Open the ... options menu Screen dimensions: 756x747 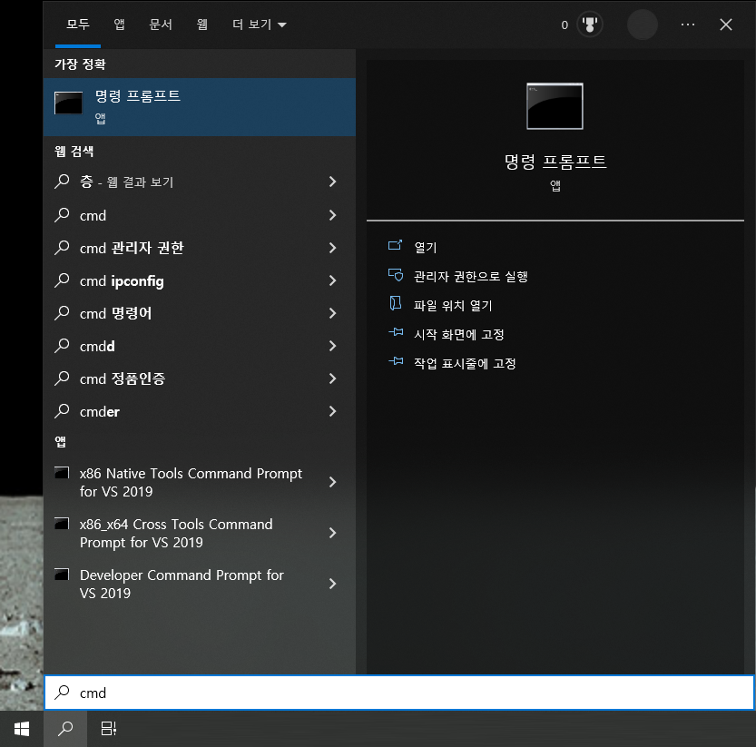[x=687, y=25]
